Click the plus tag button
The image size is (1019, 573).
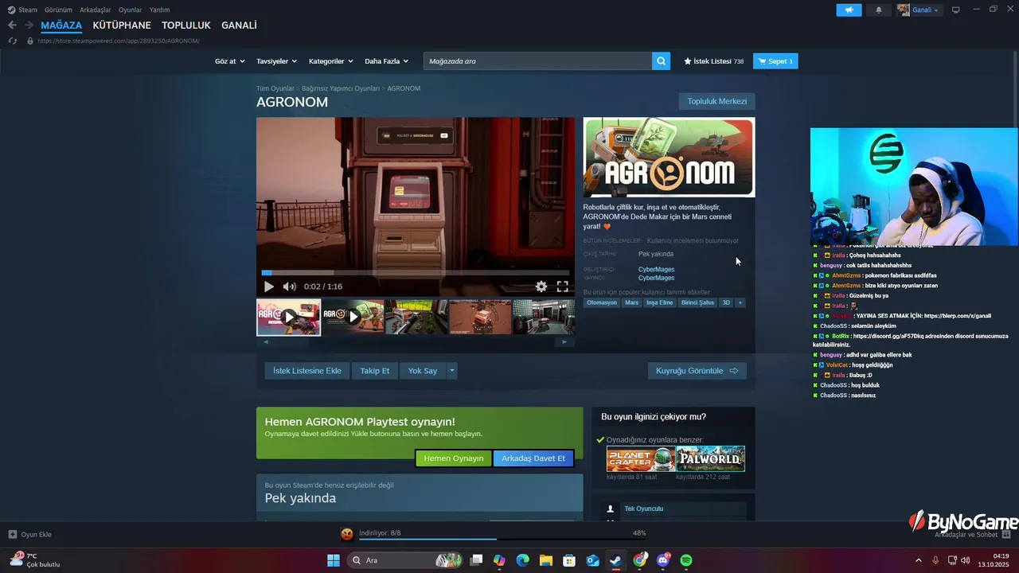click(x=740, y=302)
